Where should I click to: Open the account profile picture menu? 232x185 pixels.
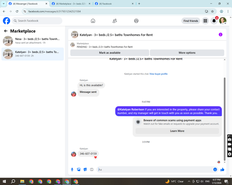tap(223, 21)
